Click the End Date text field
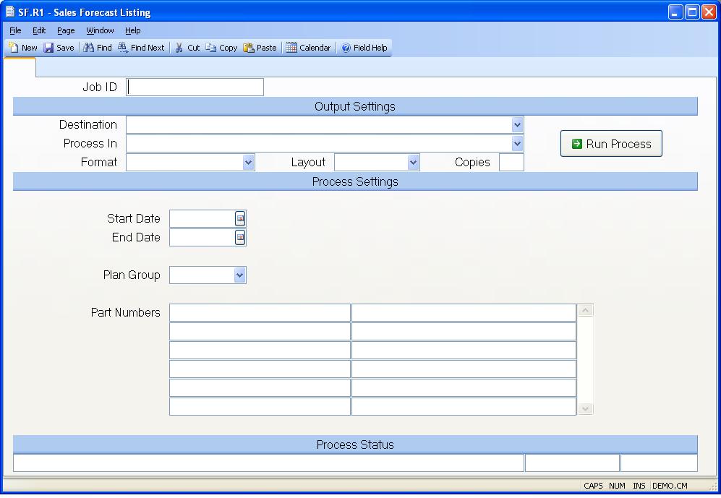This screenshot has height=498, width=721. tap(202, 238)
